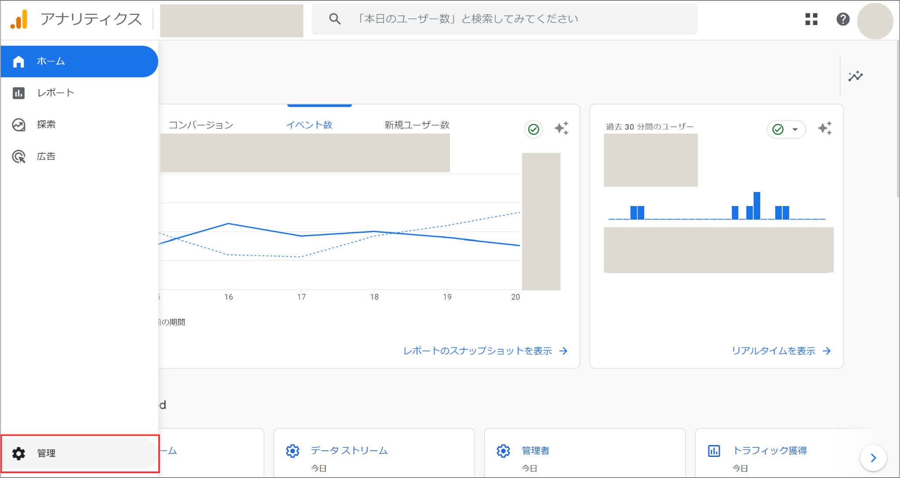Open the 管理者 card

coord(585,453)
